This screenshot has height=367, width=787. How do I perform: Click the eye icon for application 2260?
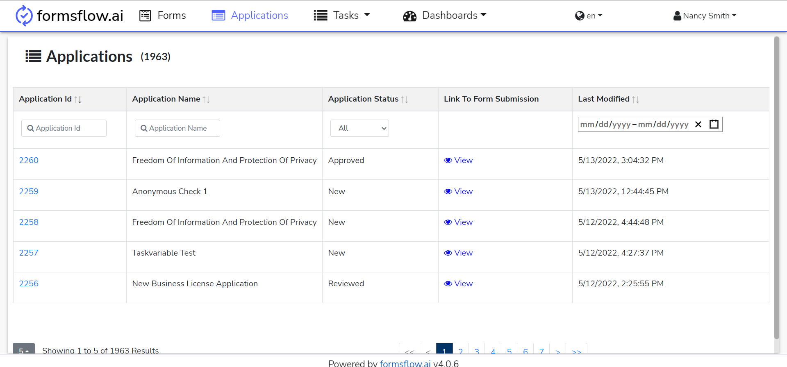(448, 161)
